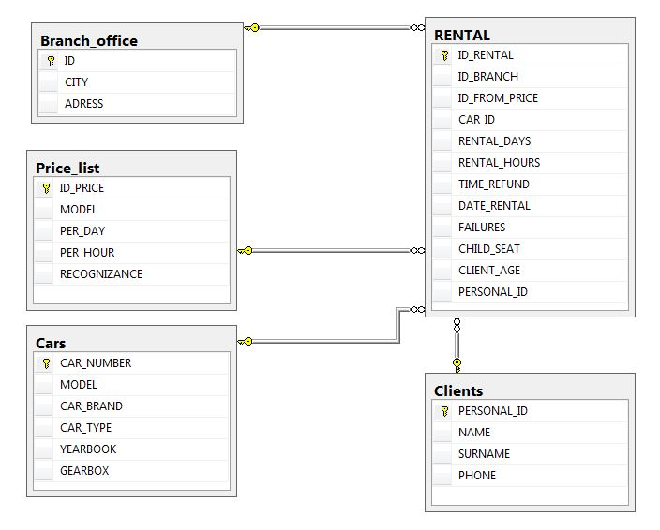Select the CHILD_SEAT column in RENTAL
This screenshot has width=660, height=530.
(488, 249)
